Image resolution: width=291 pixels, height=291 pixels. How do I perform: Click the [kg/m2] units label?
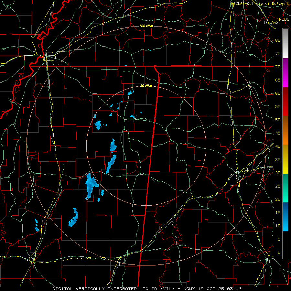click(272, 22)
